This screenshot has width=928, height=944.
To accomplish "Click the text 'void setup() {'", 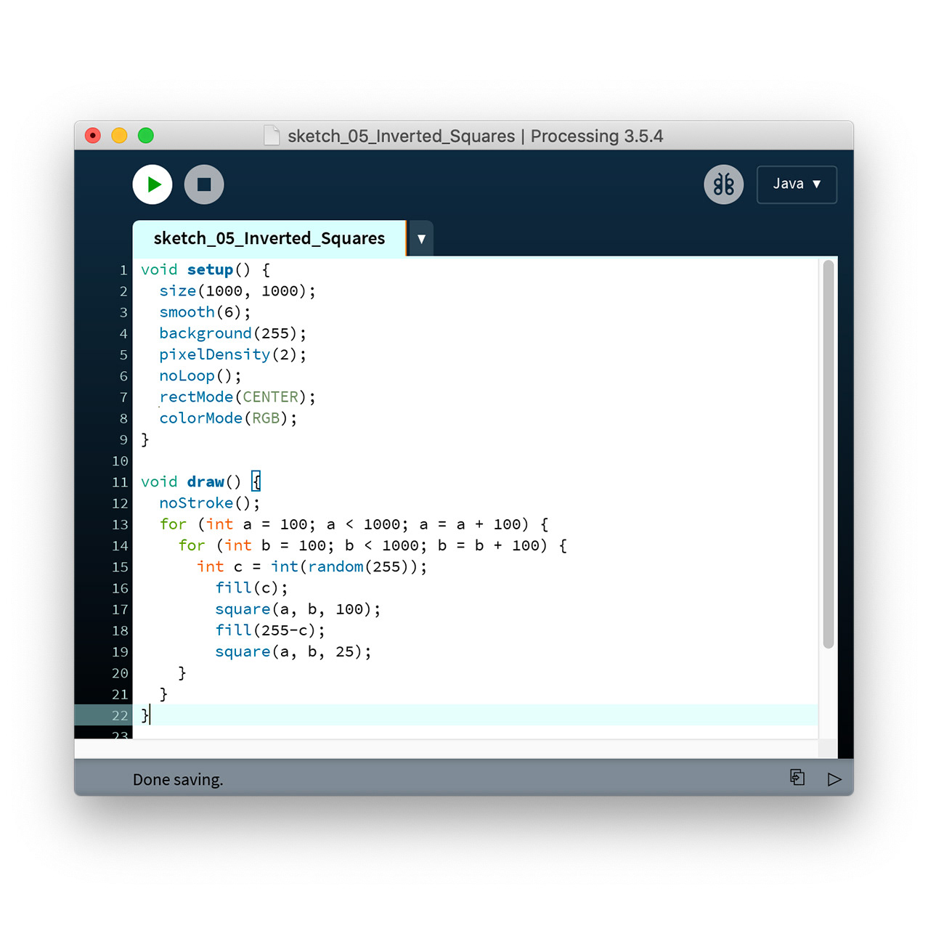I will pos(205,269).
